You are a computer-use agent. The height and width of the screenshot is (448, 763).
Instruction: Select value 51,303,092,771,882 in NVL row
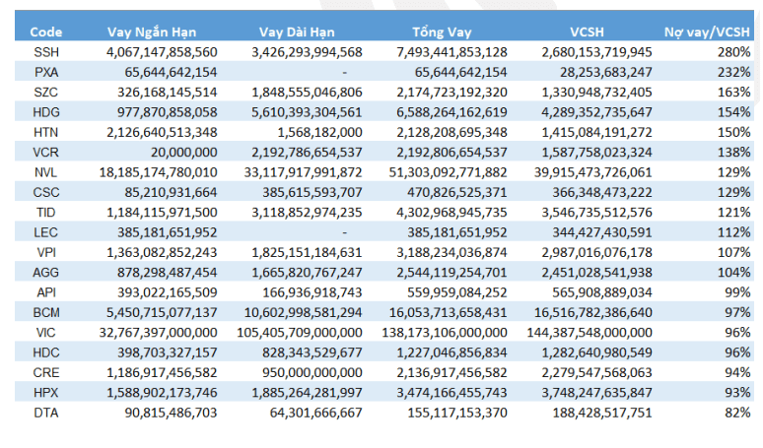point(449,172)
